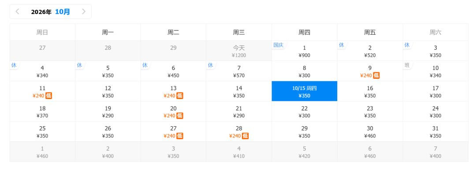The height and width of the screenshot is (169, 476).
Task: Go to previous month arrow
Action: tap(17, 12)
